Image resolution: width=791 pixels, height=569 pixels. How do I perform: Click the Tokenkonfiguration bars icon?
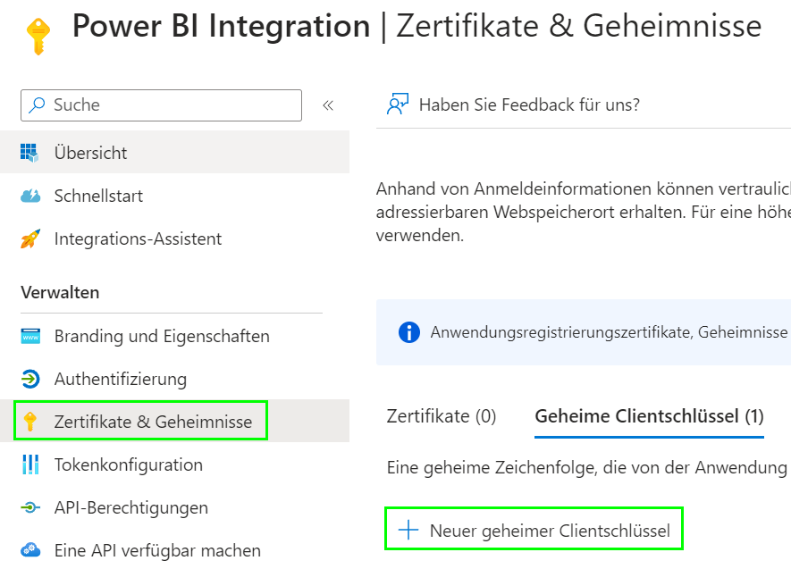pyautogui.click(x=30, y=464)
